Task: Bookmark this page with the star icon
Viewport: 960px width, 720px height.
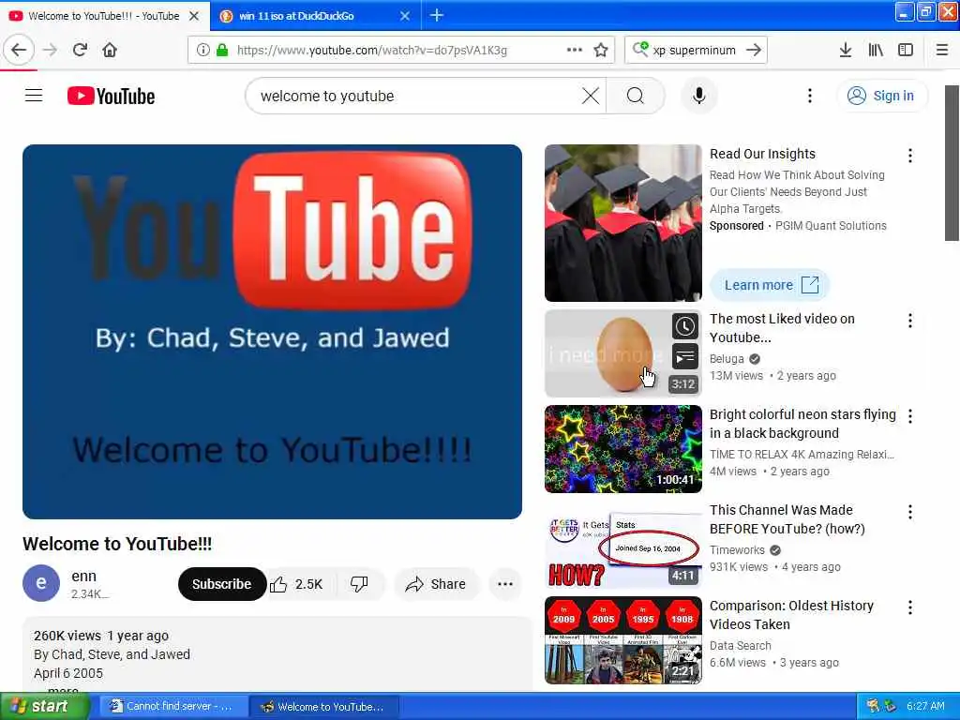Action: [x=601, y=51]
